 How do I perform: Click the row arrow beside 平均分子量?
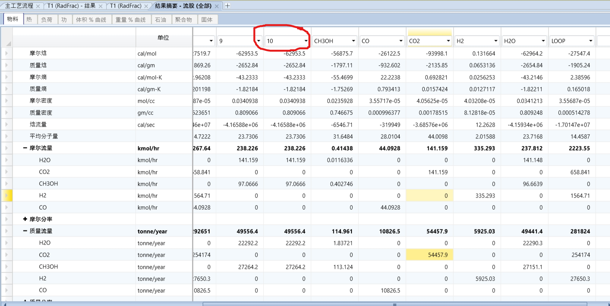[6, 136]
